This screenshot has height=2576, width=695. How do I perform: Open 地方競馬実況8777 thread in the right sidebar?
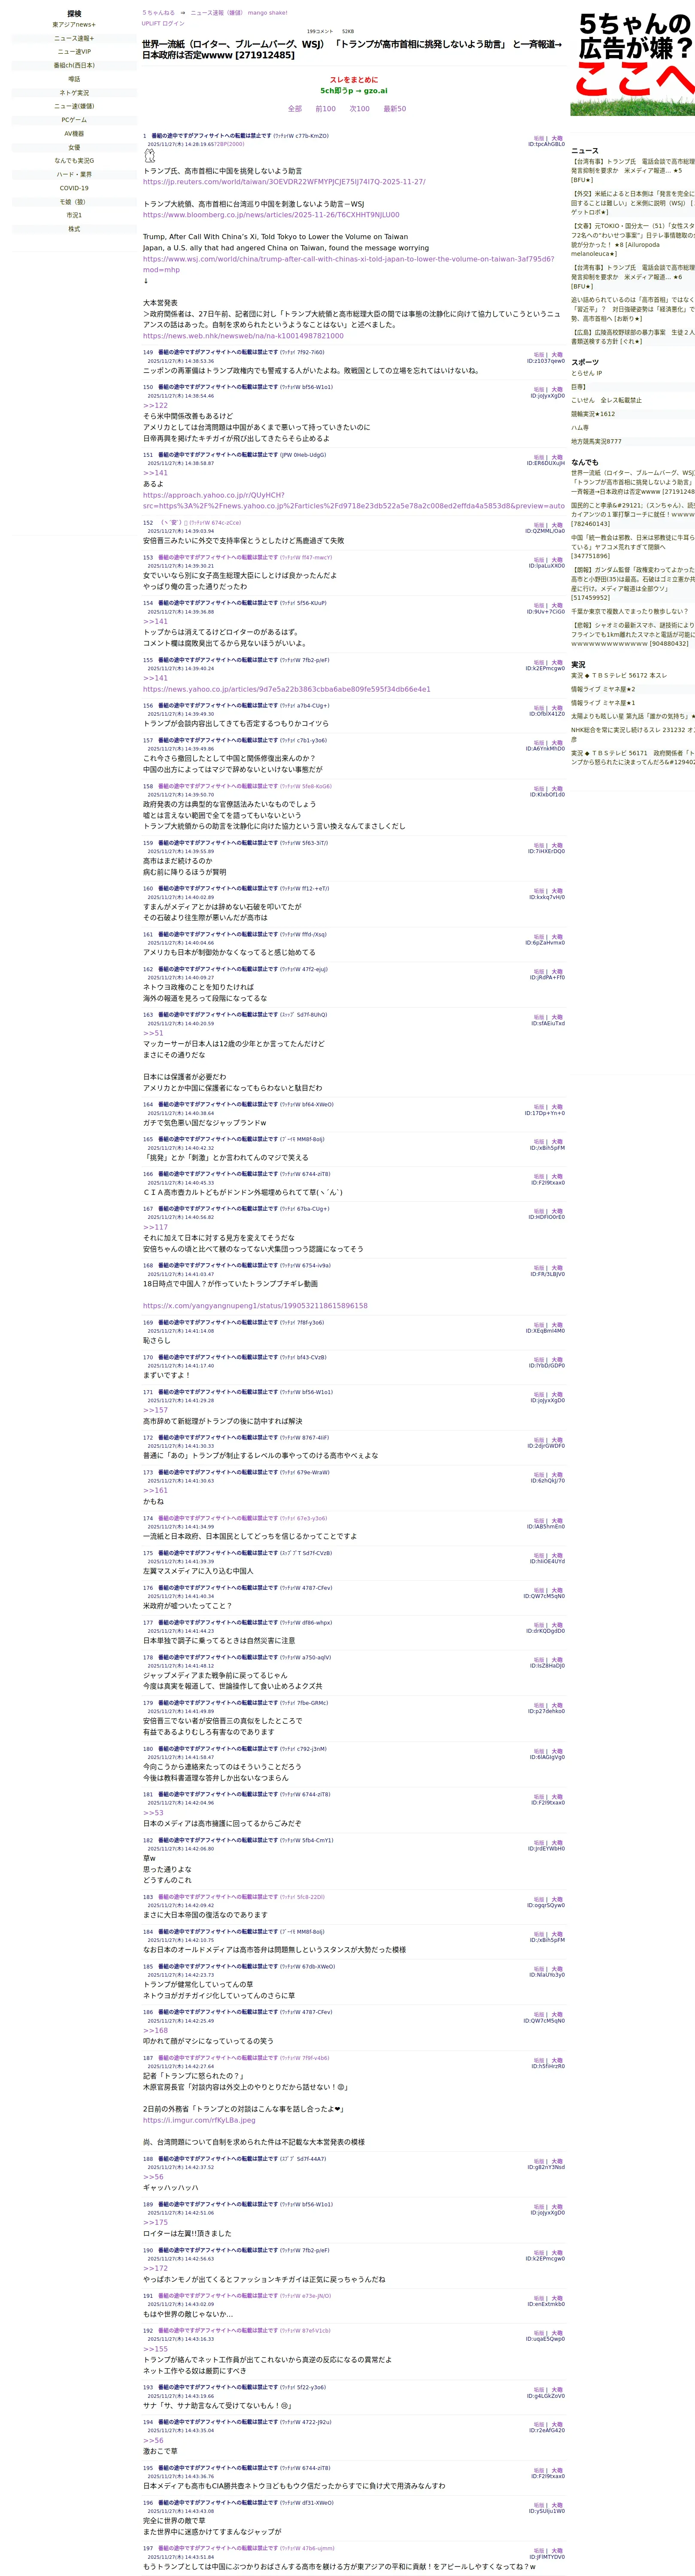[596, 441]
